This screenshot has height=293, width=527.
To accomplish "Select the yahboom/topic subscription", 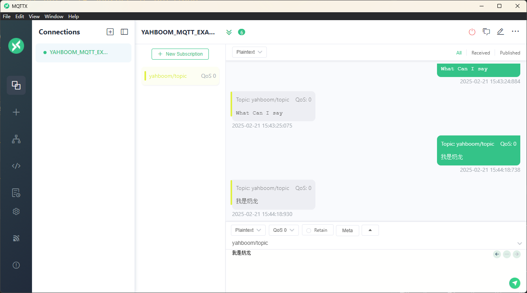I will 180,76.
